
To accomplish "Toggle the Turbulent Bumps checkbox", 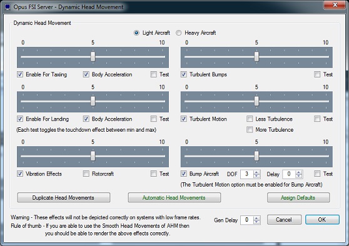I will pyautogui.click(x=184, y=74).
